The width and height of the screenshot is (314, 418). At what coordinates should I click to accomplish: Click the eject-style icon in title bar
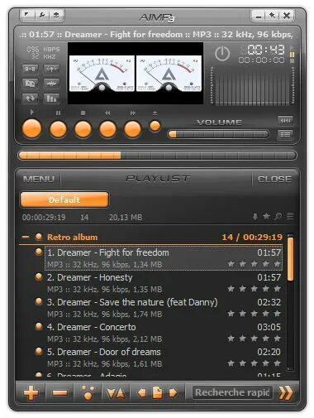(56, 15)
